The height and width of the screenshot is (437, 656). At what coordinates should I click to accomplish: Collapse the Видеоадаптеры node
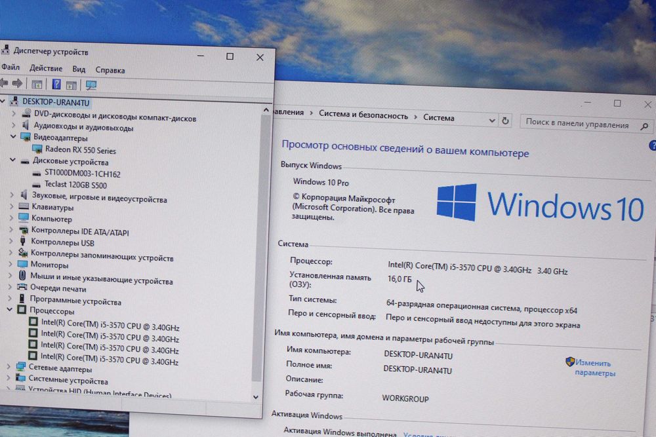coord(13,136)
